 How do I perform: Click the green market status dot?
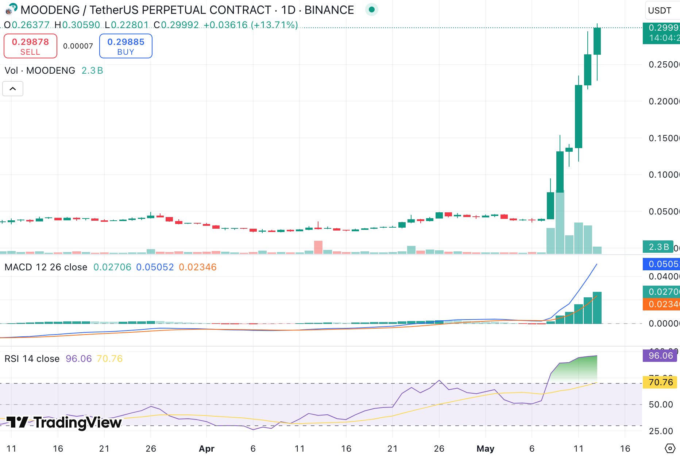click(x=371, y=10)
